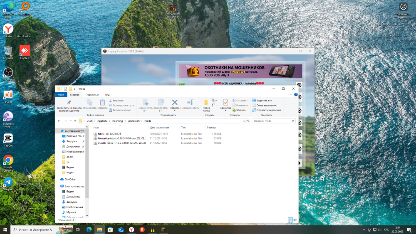416x234 pixels.
Task: Switch to the Вид ribbon tab
Action: pyautogui.click(x=107, y=95)
